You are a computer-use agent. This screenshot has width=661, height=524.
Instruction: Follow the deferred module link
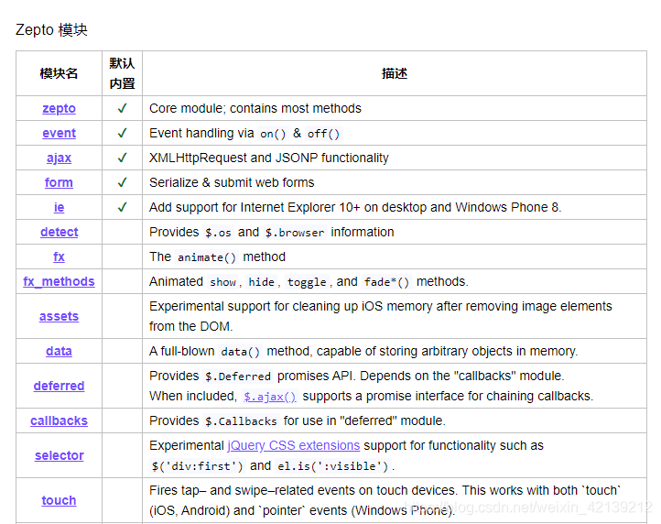[59, 386]
